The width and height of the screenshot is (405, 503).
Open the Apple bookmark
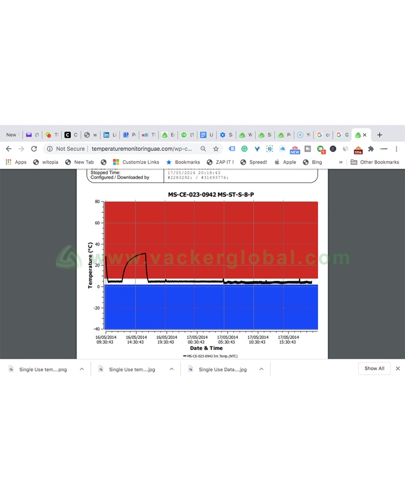(x=285, y=162)
